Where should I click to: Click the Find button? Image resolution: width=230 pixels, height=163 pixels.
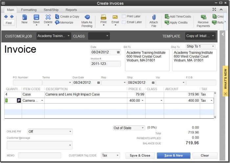(9, 23)
